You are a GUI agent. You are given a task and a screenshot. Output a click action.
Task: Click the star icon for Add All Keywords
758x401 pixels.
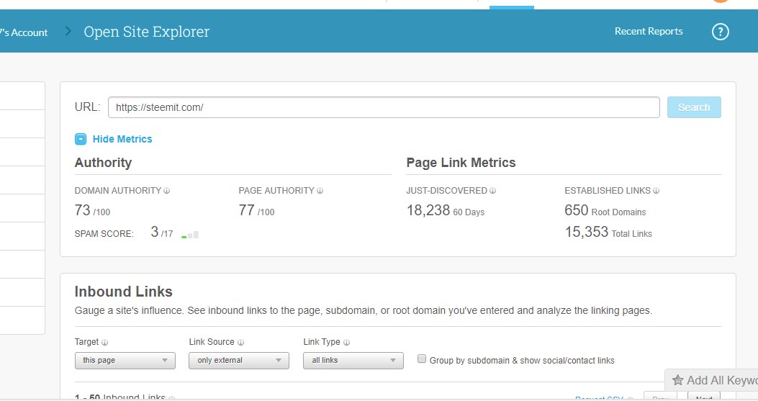677,380
